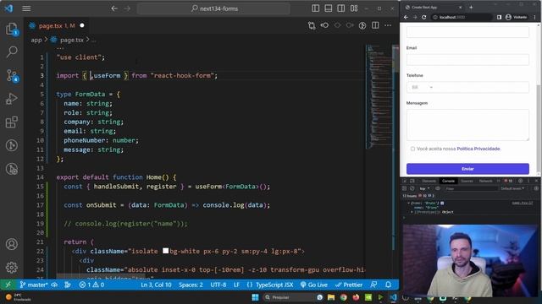Open the Manage gear in the activity bar

pos(12,268)
